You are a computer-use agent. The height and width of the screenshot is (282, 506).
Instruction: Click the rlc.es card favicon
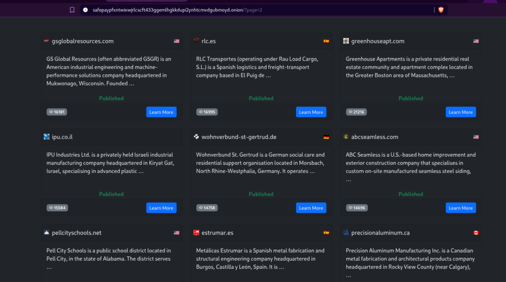196,41
